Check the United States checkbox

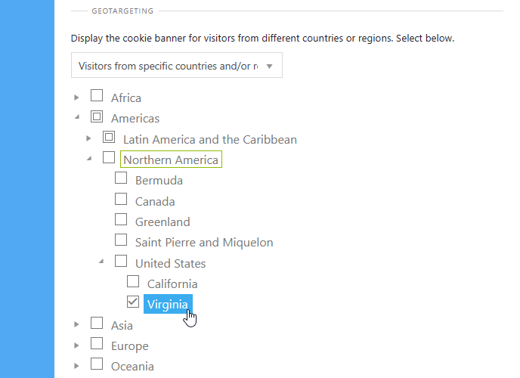click(x=121, y=261)
